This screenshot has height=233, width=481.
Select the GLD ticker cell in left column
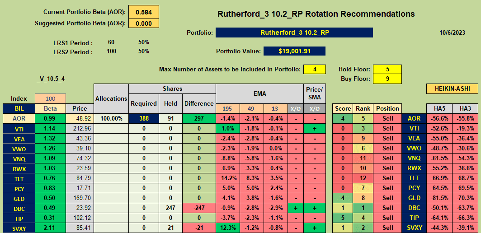coord(19,198)
